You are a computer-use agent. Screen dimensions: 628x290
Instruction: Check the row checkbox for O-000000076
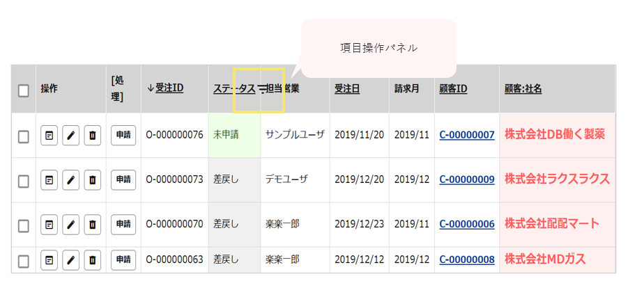point(24,137)
